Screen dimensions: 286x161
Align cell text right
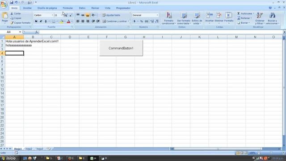click(x=88, y=21)
